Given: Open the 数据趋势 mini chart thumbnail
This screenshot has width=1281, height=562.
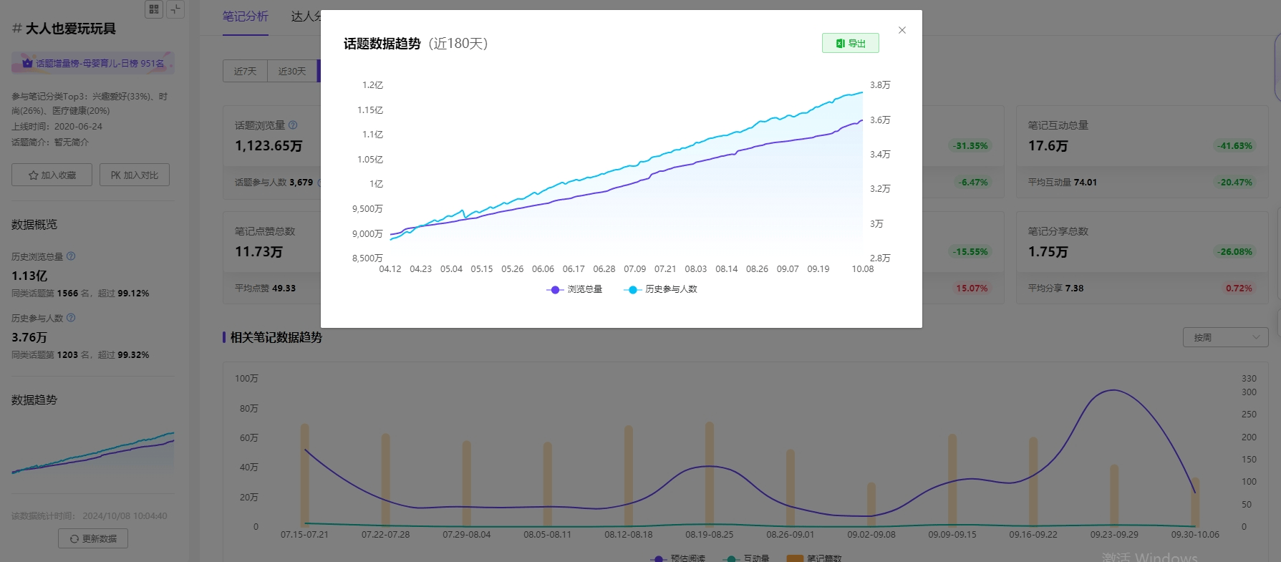Looking at the screenshot, I should [93, 452].
